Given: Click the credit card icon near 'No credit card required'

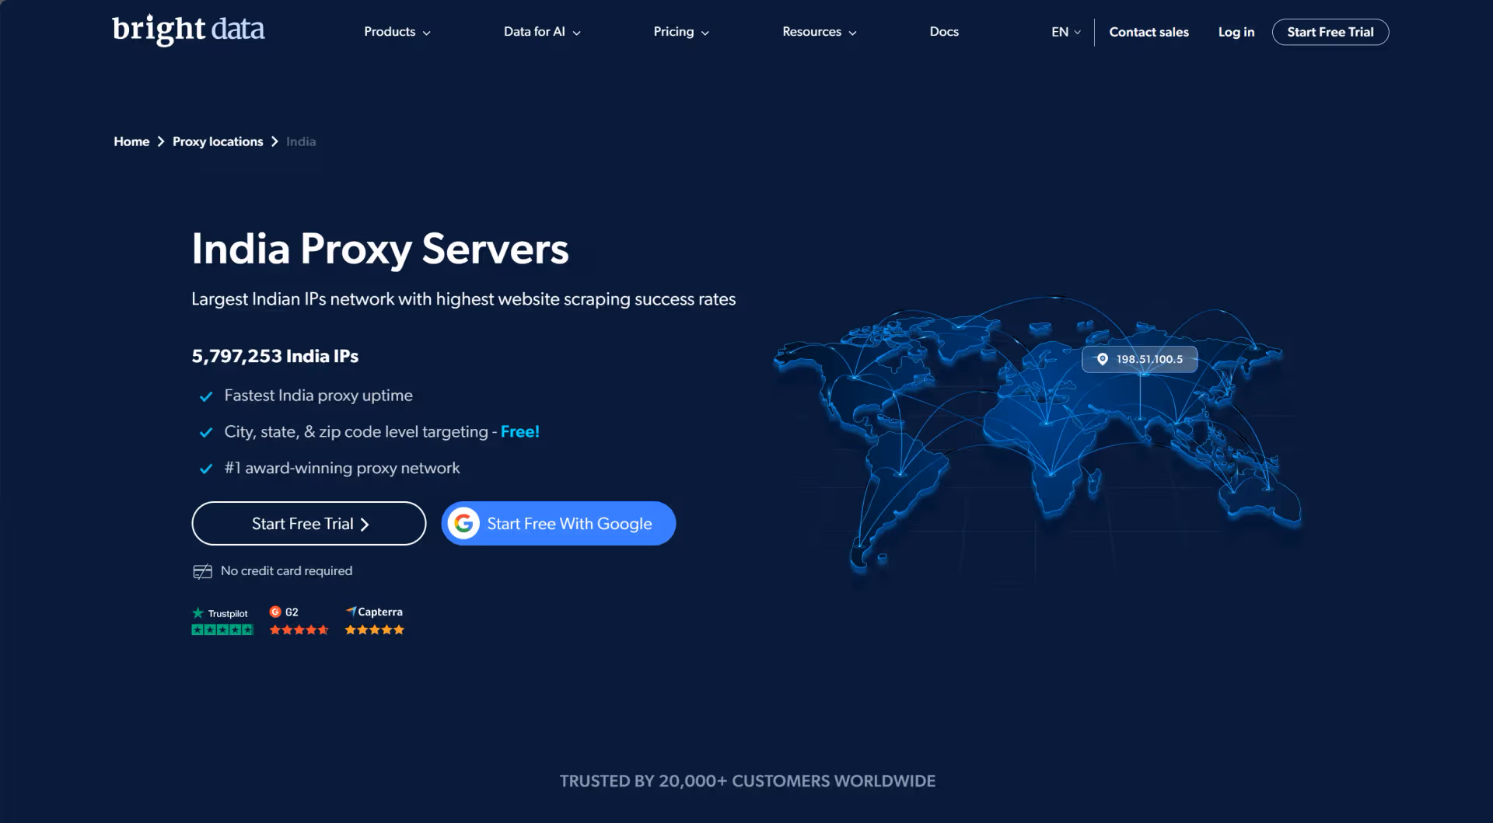Looking at the screenshot, I should [202, 570].
